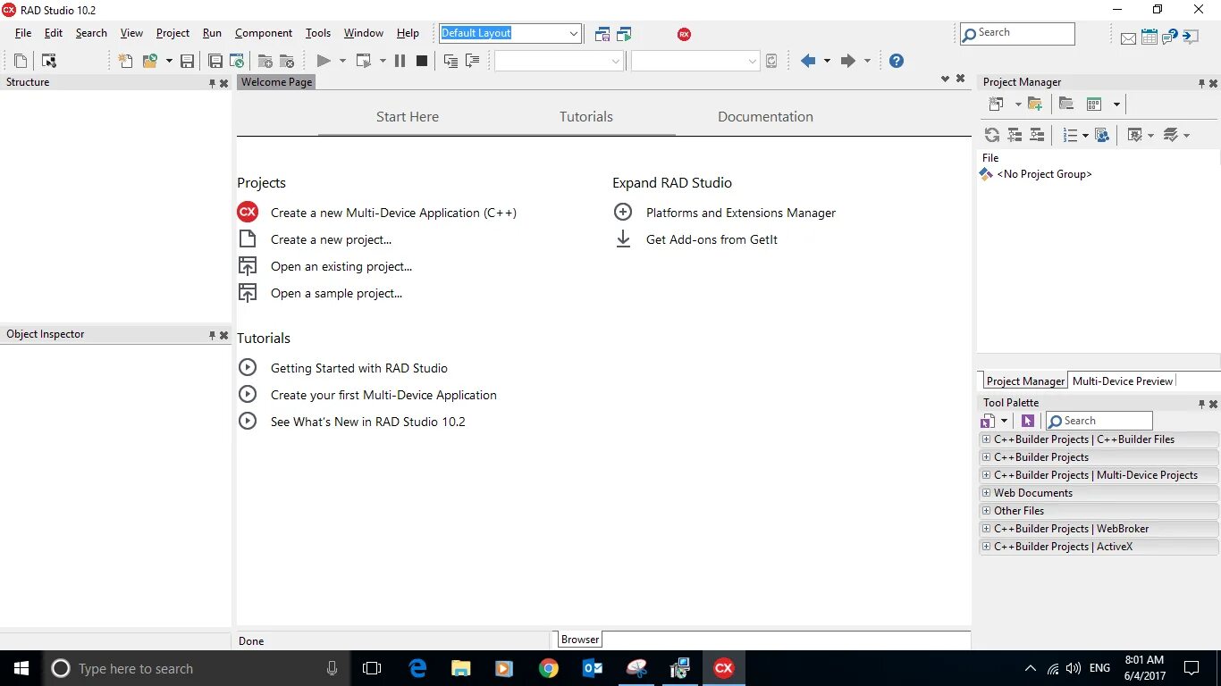Toggle the Tool Palette panel pin
Viewport: 1221px width, 686px height.
pos(1201,404)
